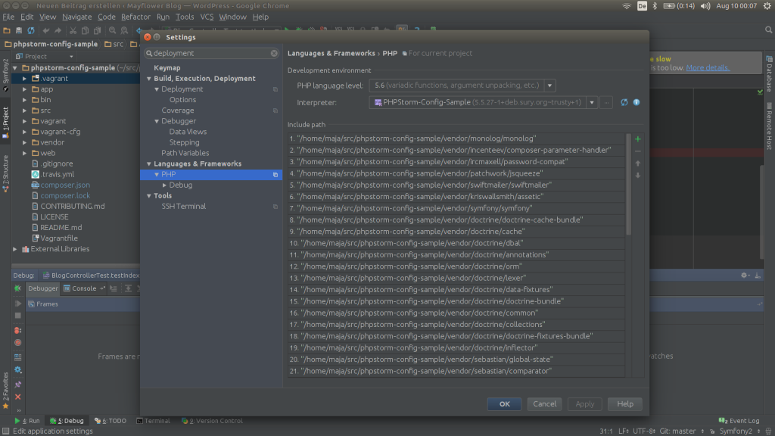Screen dimensions: 775x436
Task: Click the settings search input field
Action: (212, 54)
